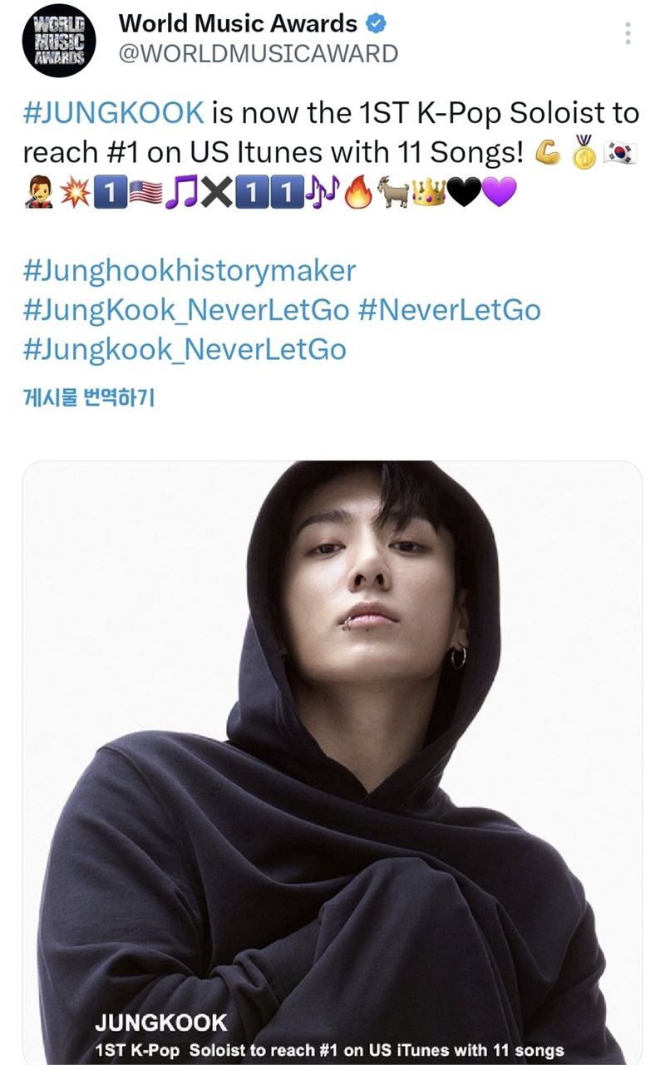Open the #JUNGKOOK hashtag
Viewport: 665px width, 1065px height.
tap(113, 113)
